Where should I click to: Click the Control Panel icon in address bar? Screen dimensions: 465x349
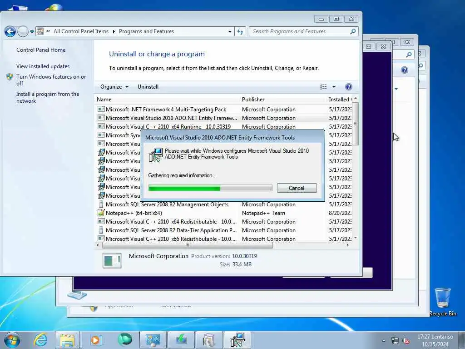40,31
